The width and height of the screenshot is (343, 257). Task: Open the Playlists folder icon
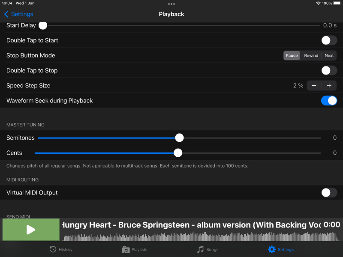pos(126,249)
